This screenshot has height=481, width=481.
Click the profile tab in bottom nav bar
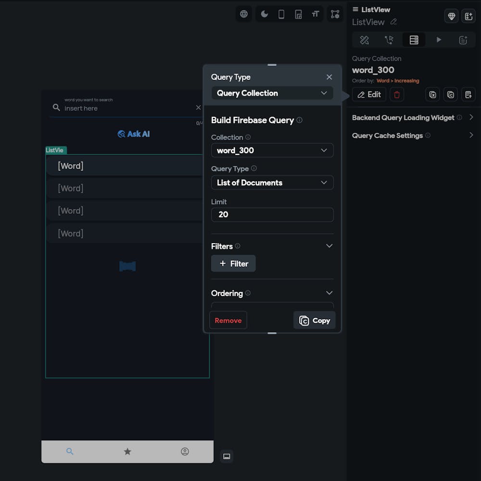click(185, 452)
